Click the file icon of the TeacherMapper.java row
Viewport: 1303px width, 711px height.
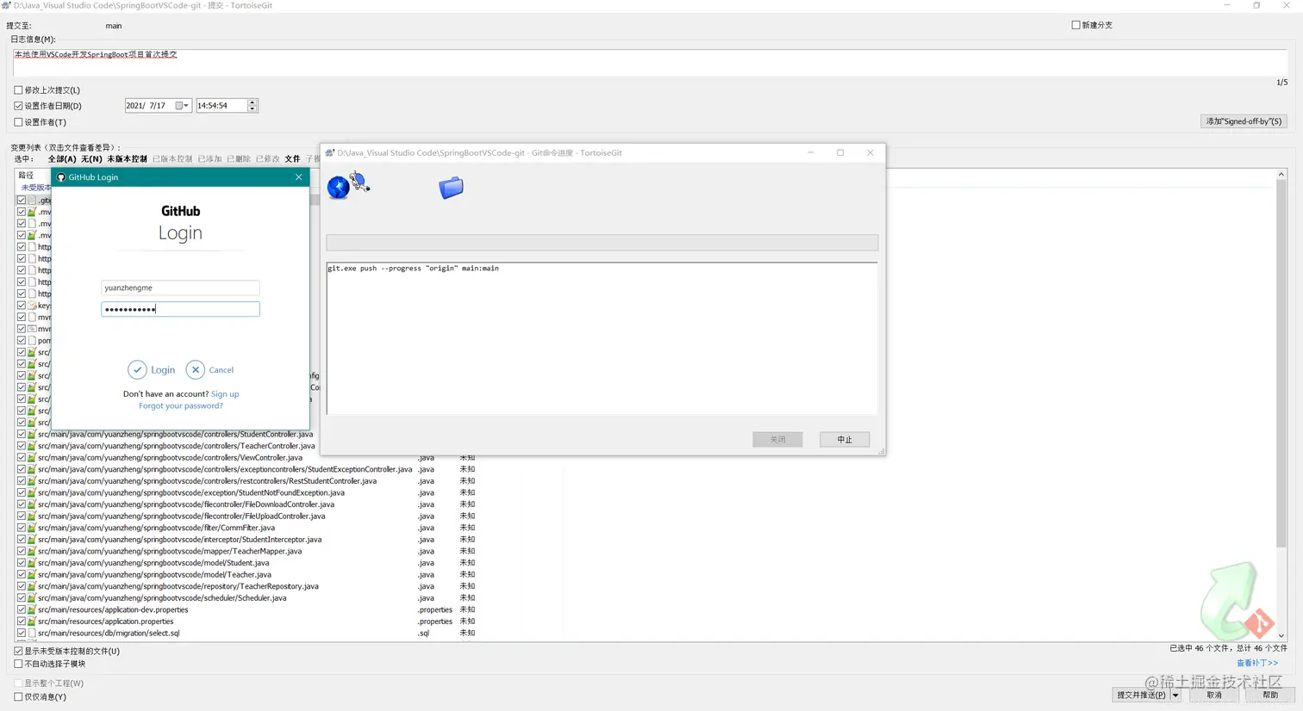(x=32, y=552)
